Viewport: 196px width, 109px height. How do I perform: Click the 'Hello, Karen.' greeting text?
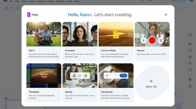pos(80,15)
